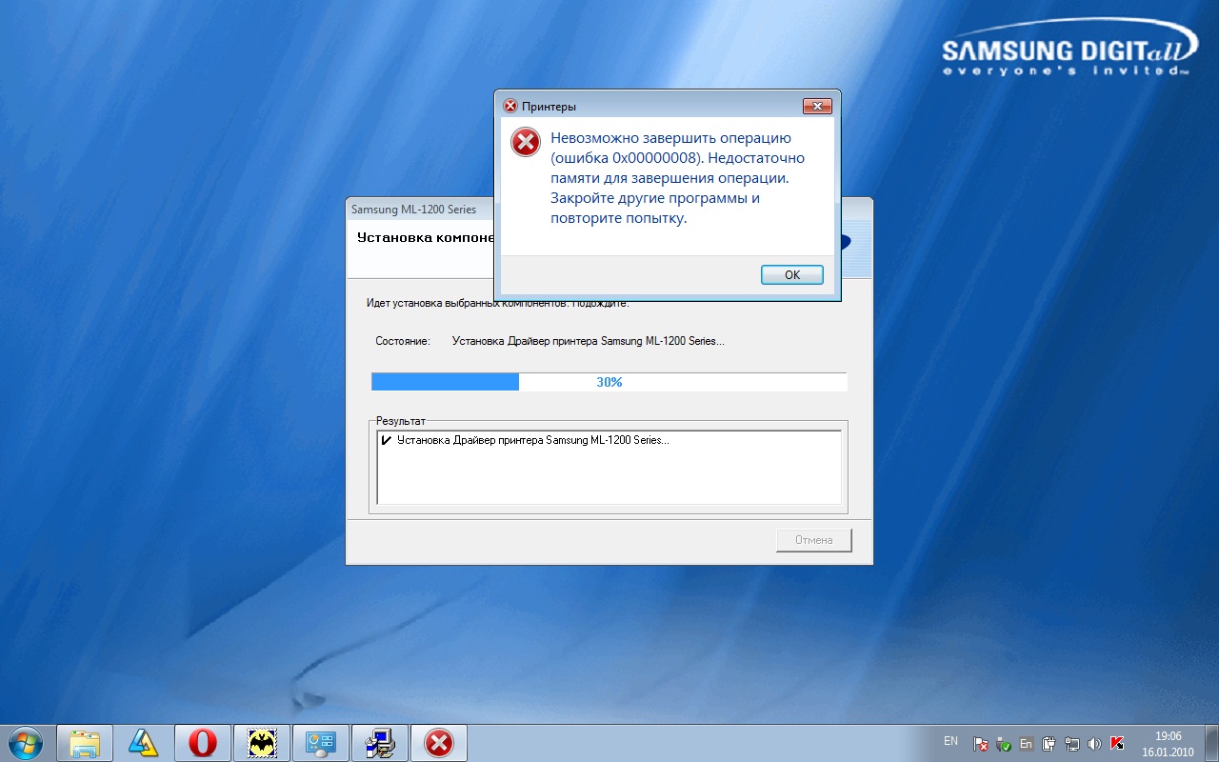Open The Bat! mail client taskbar icon
Viewport: 1219px width, 762px height.
(x=261, y=742)
